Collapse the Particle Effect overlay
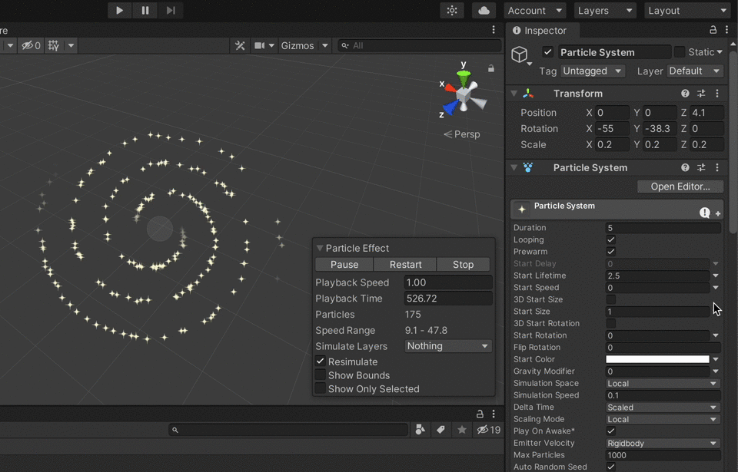This screenshot has height=472, width=738. 320,248
